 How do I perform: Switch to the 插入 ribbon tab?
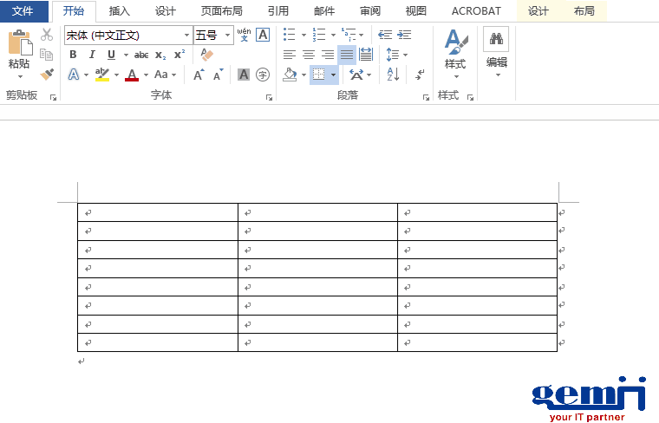(119, 11)
